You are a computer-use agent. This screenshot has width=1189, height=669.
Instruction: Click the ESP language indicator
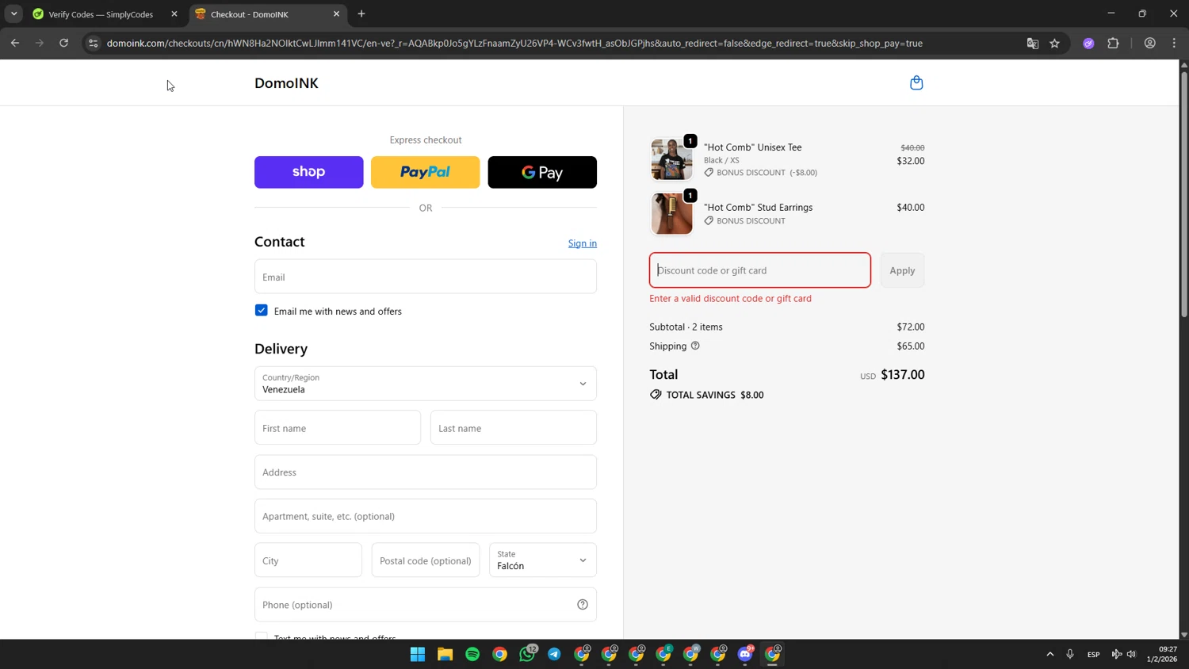[1094, 654]
